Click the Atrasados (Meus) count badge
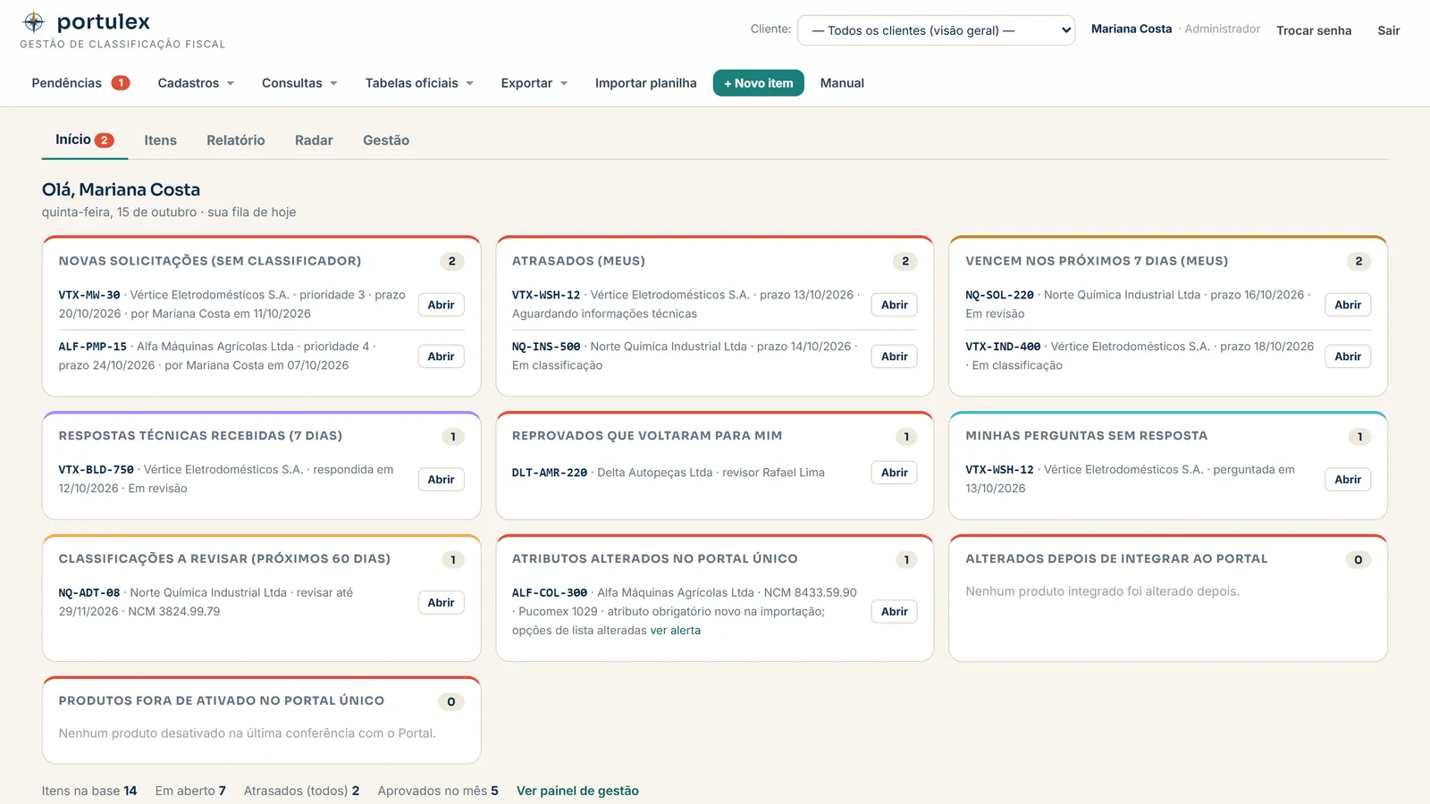1430x804 pixels. (x=904, y=262)
